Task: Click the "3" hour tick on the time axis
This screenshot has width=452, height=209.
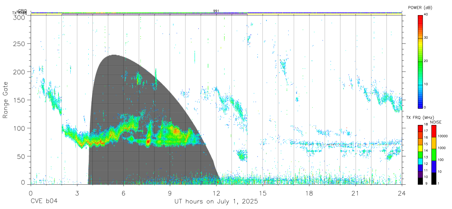Action: (x=77, y=193)
